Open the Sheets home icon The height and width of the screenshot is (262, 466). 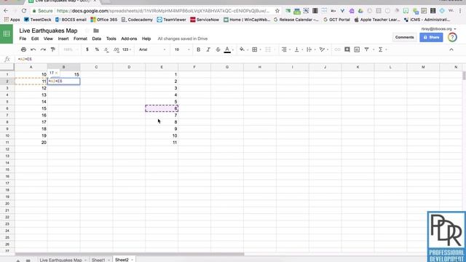(7, 34)
